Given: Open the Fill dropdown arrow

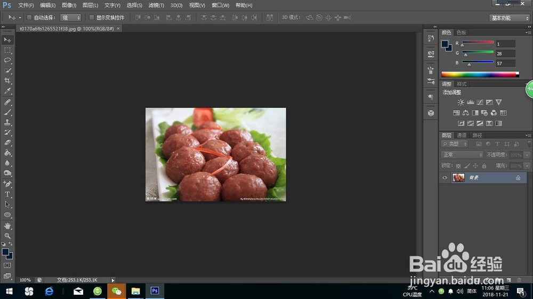Looking at the screenshot, I should (527, 166).
